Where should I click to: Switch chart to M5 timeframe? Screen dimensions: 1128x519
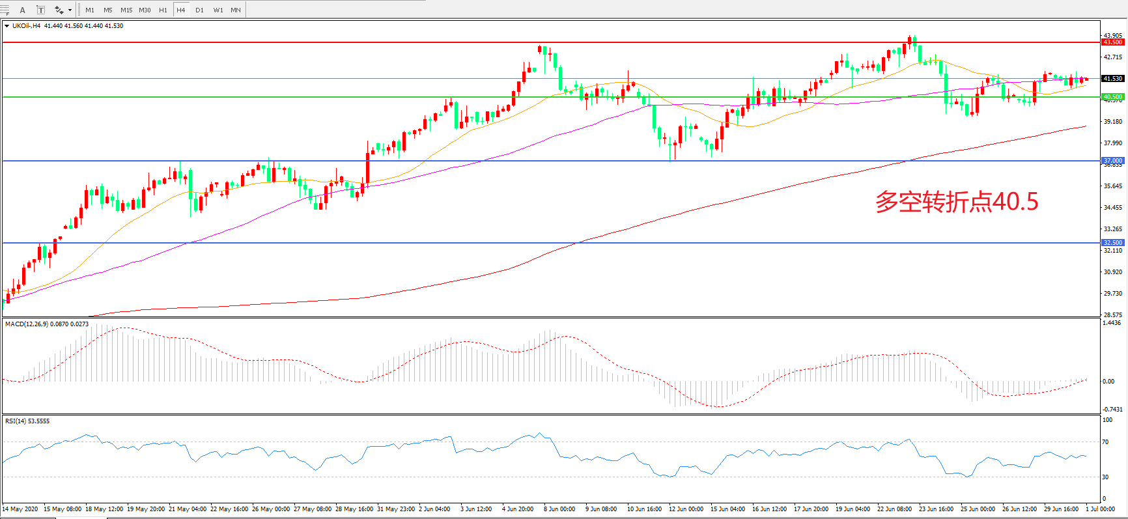point(108,10)
